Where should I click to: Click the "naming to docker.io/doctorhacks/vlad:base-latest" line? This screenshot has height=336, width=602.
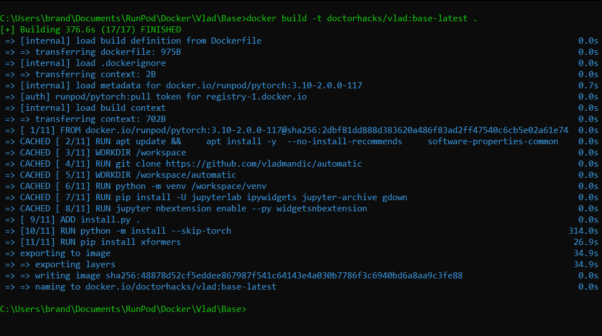(155, 287)
